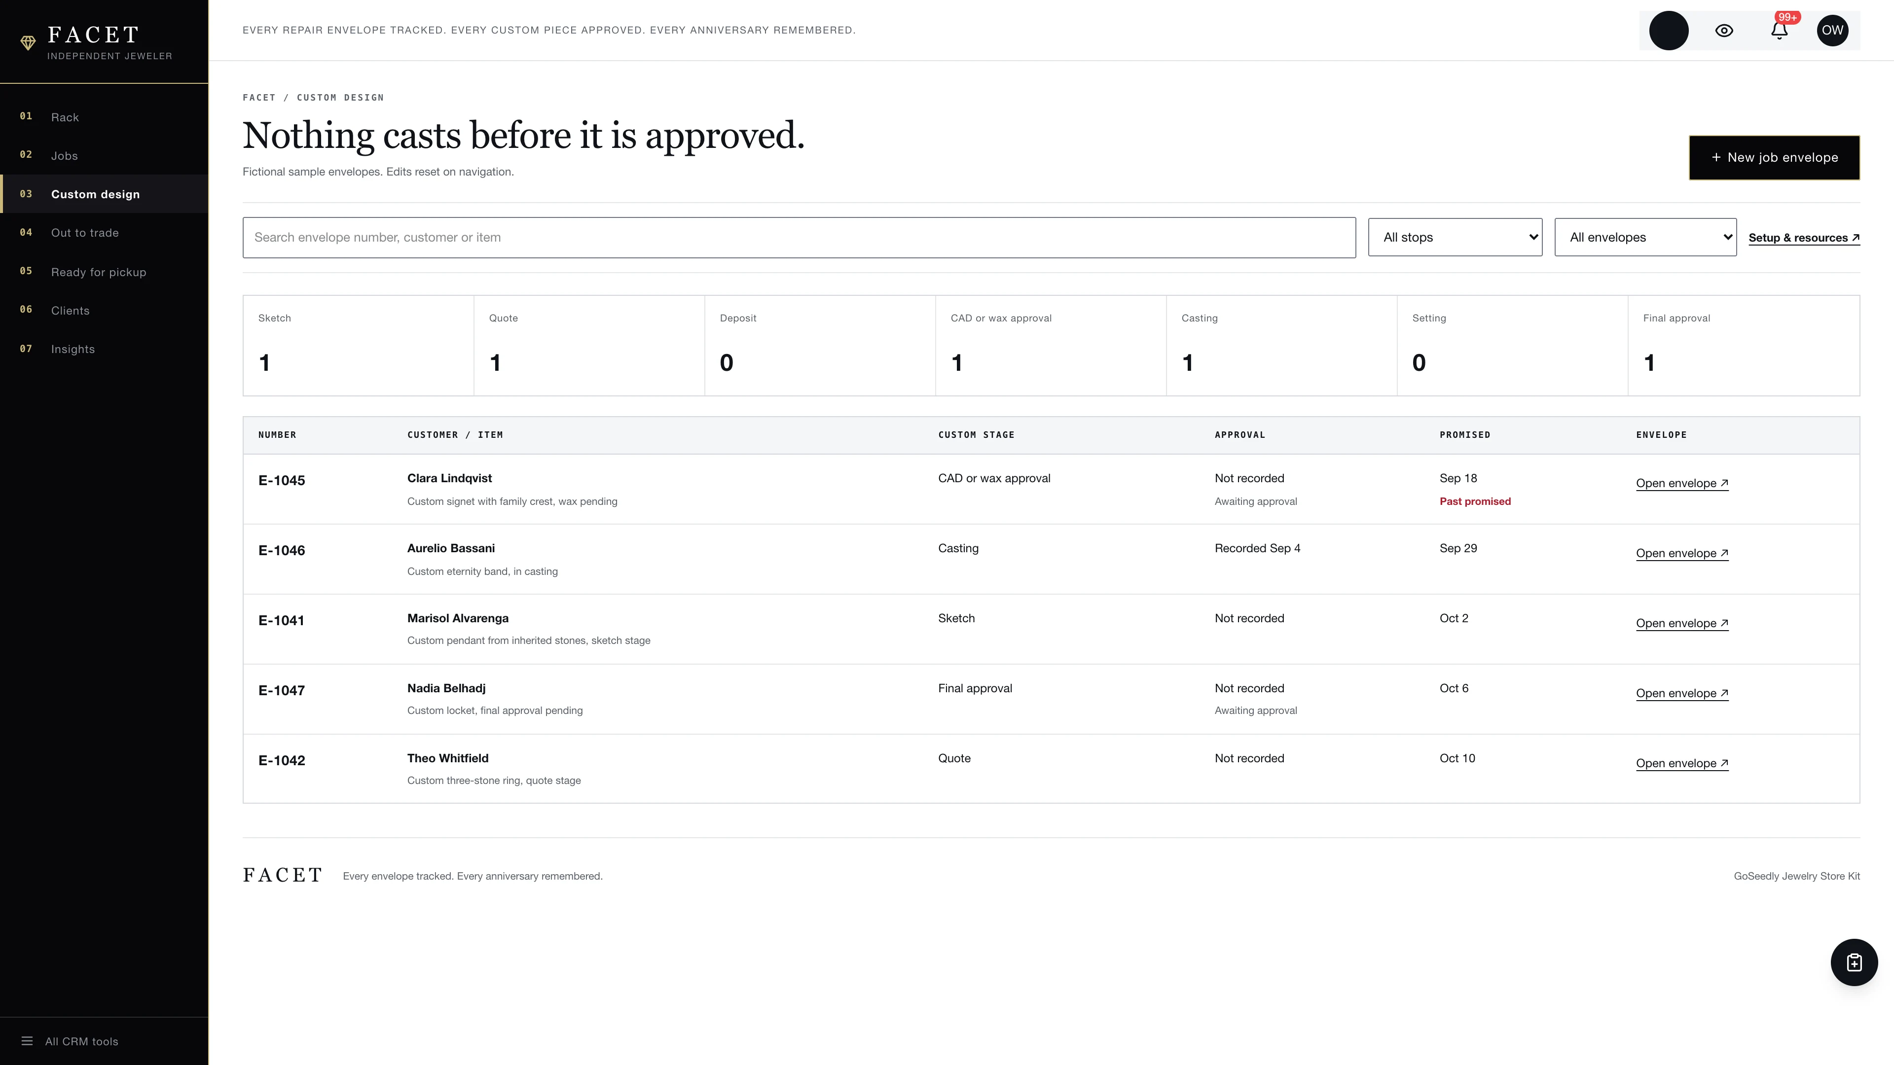Open Clients in the sidebar

pos(105,310)
